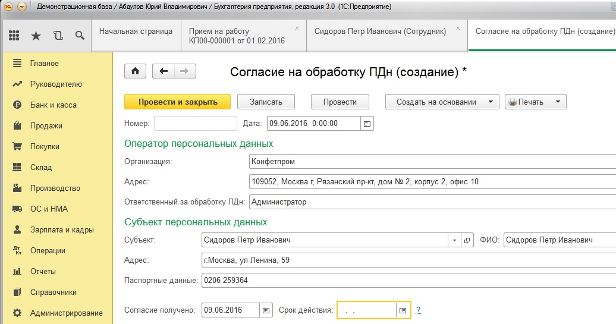Image resolution: width=616 pixels, height=324 pixels.
Task: Click the Дата field value
Action: pos(313,123)
